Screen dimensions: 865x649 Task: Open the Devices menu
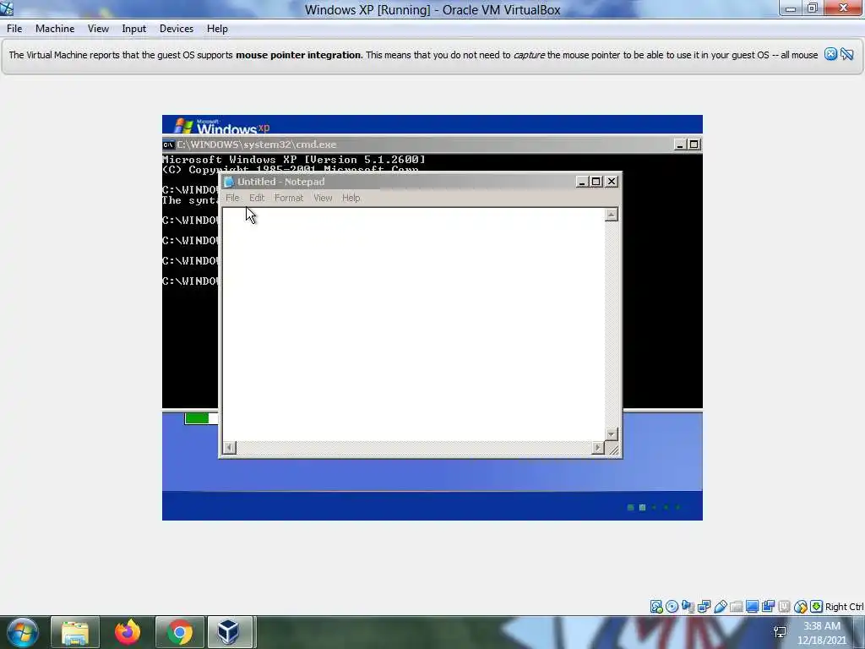pyautogui.click(x=177, y=29)
